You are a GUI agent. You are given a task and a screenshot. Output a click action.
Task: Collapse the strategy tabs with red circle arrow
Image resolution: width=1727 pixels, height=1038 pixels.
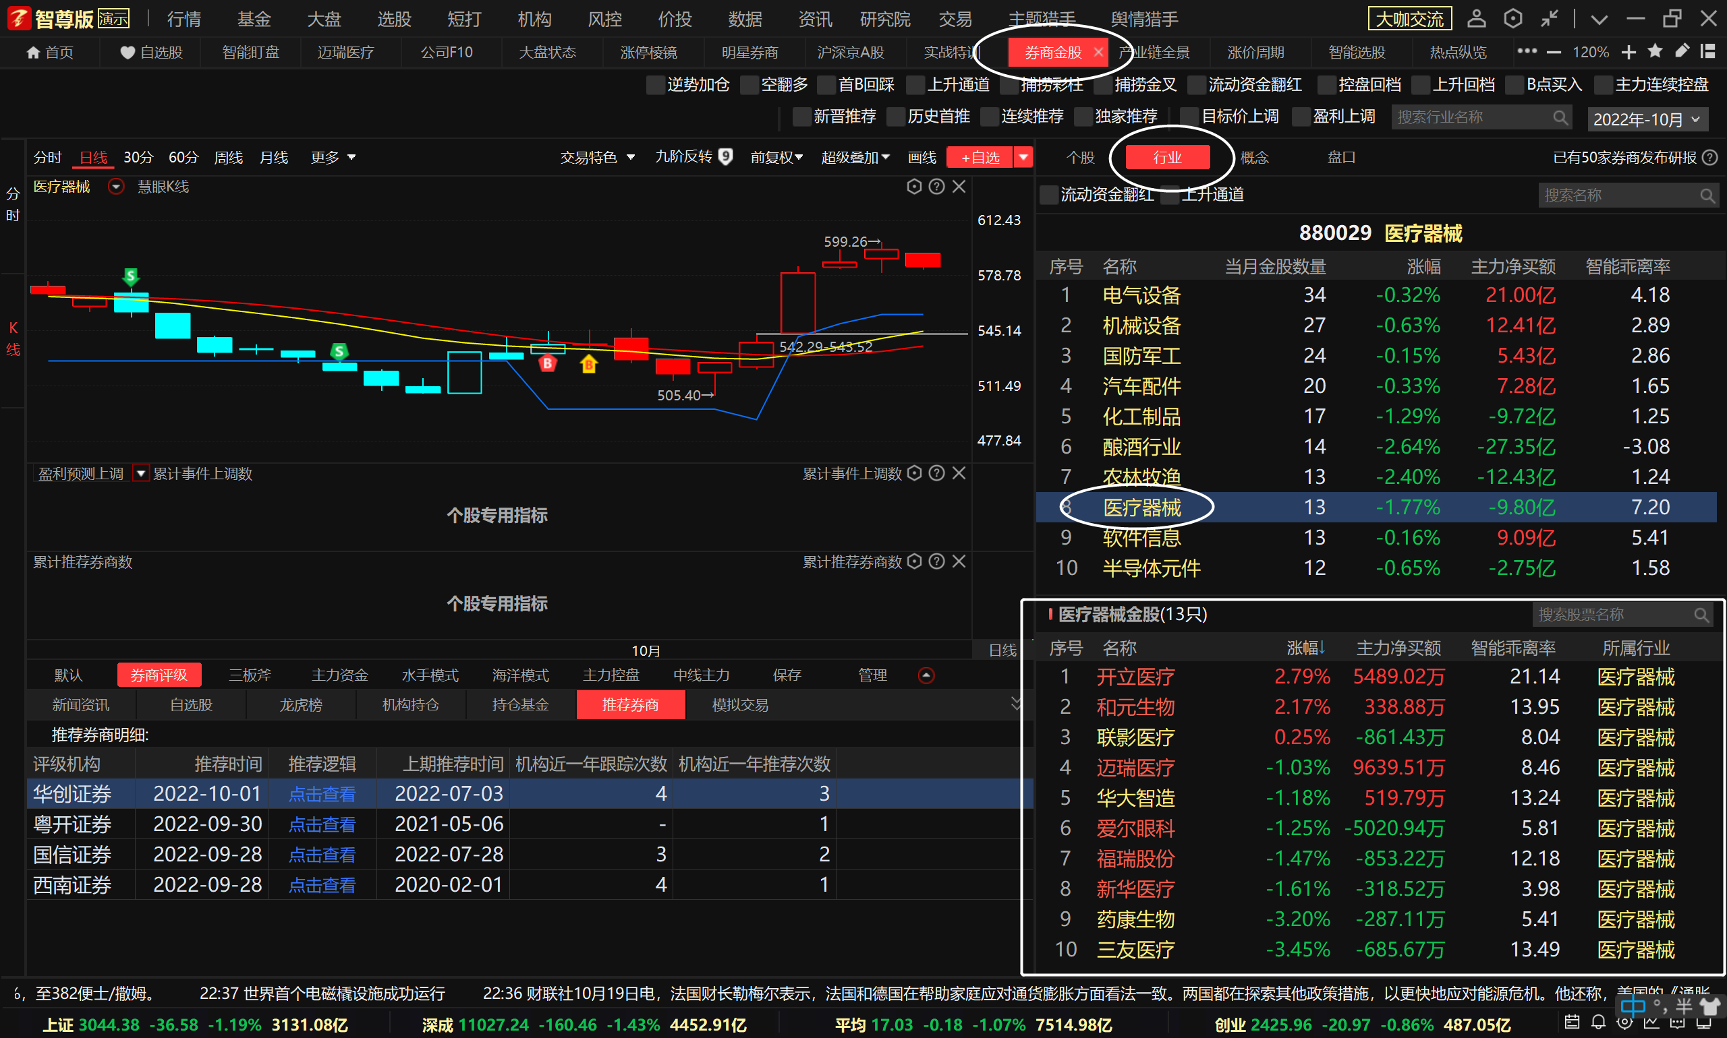pyautogui.click(x=926, y=675)
